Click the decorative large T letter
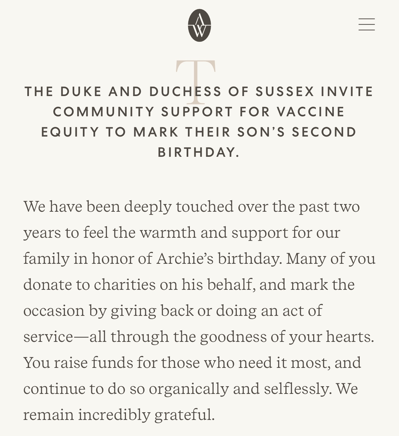Screen dimensions: 399x436 point(196,82)
